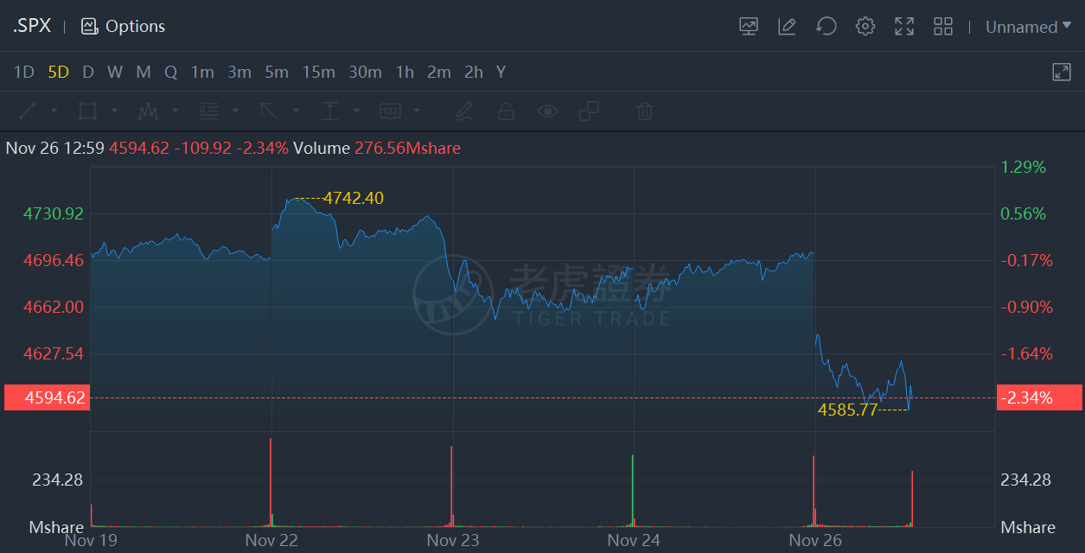
Task: Refresh the chart with the reload icon
Action: pyautogui.click(x=826, y=26)
